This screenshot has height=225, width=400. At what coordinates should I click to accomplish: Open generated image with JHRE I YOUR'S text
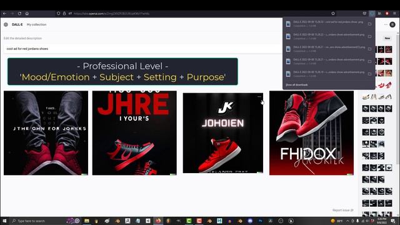(134, 133)
